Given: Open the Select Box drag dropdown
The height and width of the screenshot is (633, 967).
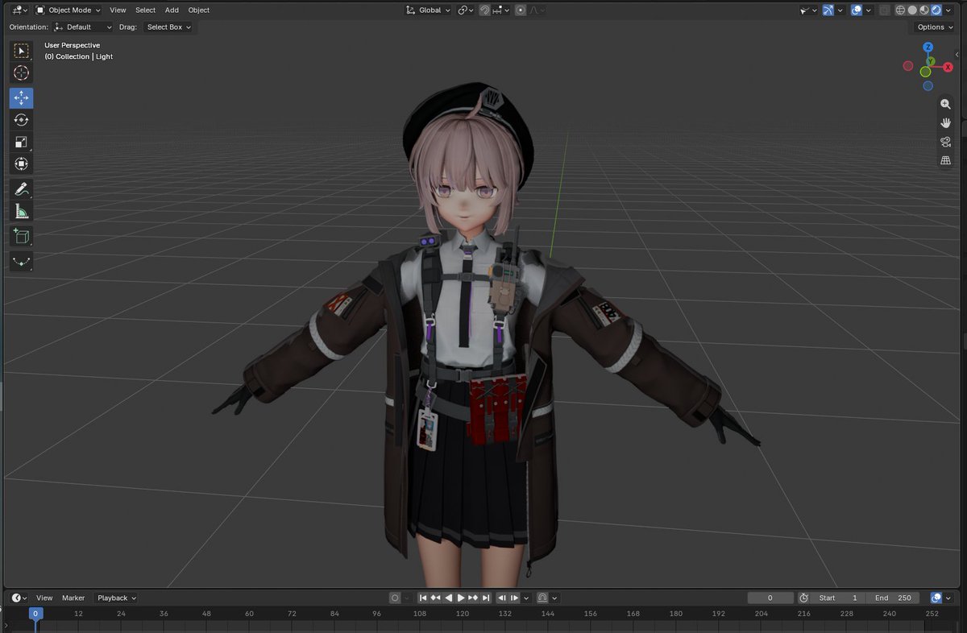Looking at the screenshot, I should click(169, 27).
